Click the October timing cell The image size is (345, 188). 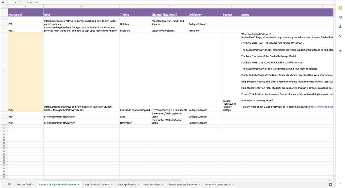pos(135,22)
